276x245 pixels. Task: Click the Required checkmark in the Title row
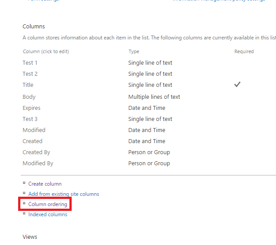(x=237, y=85)
